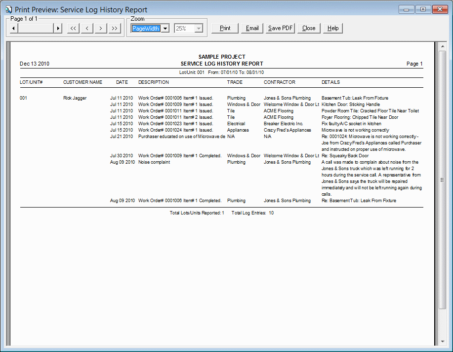Click the Jul 21 2010 date entry
The image size is (453, 352).
(x=122, y=137)
